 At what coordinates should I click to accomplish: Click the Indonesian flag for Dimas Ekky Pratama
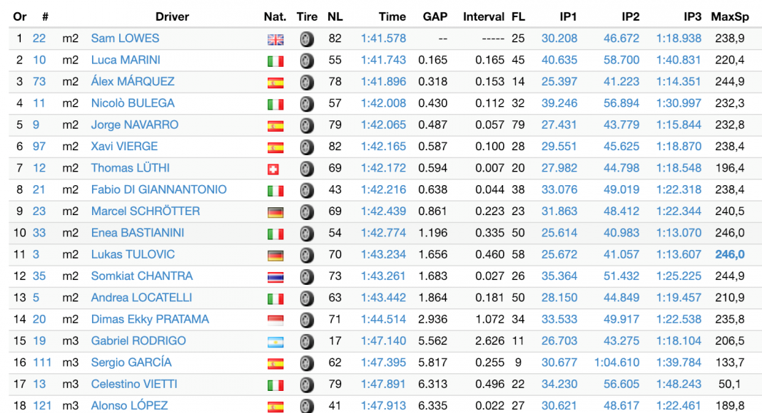coord(275,320)
